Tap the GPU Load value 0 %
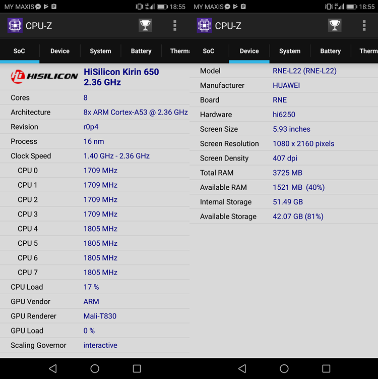This screenshot has width=378, height=379. pos(89,331)
